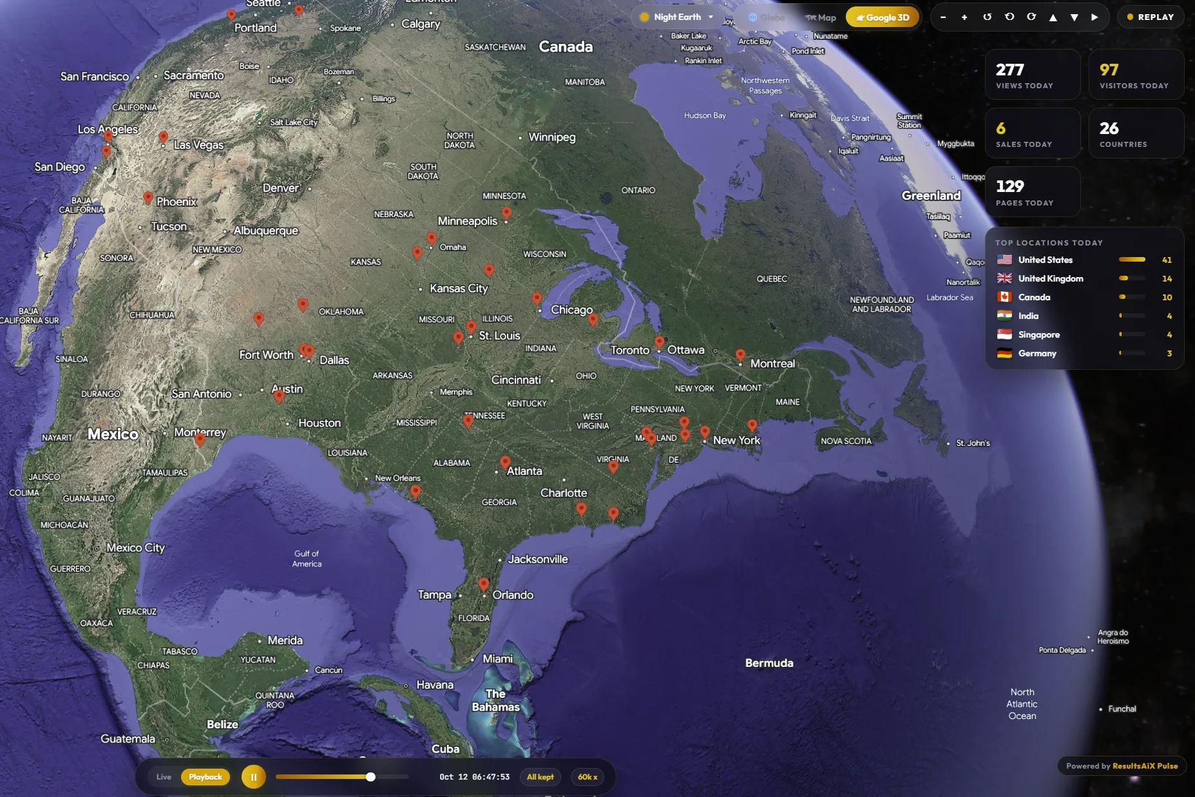Click the playback timestamp Oct 12 06:47:53
Image resolution: width=1195 pixels, height=797 pixels.
(475, 777)
